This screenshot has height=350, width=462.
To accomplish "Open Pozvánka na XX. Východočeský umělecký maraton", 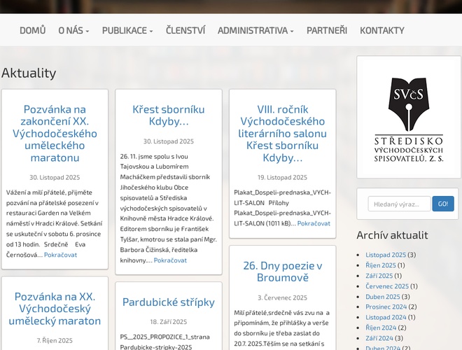I will [55, 308].
